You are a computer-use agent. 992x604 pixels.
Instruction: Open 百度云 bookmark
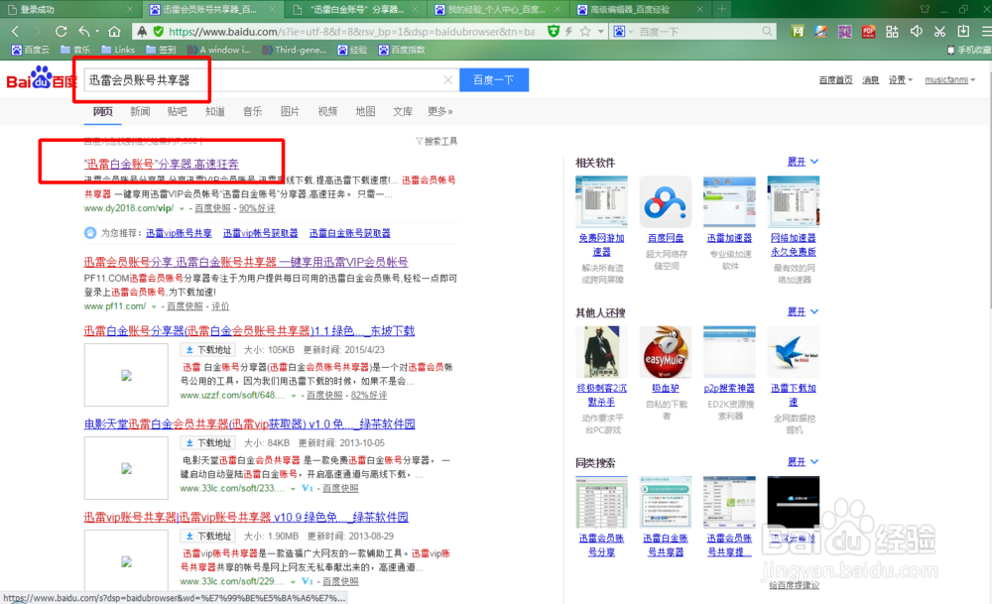[31, 50]
